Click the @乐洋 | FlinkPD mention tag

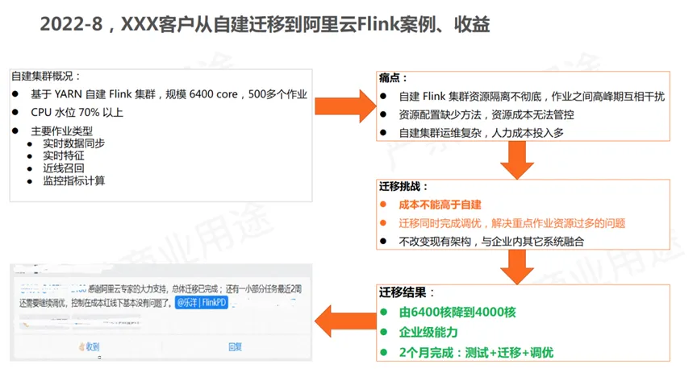(202, 303)
